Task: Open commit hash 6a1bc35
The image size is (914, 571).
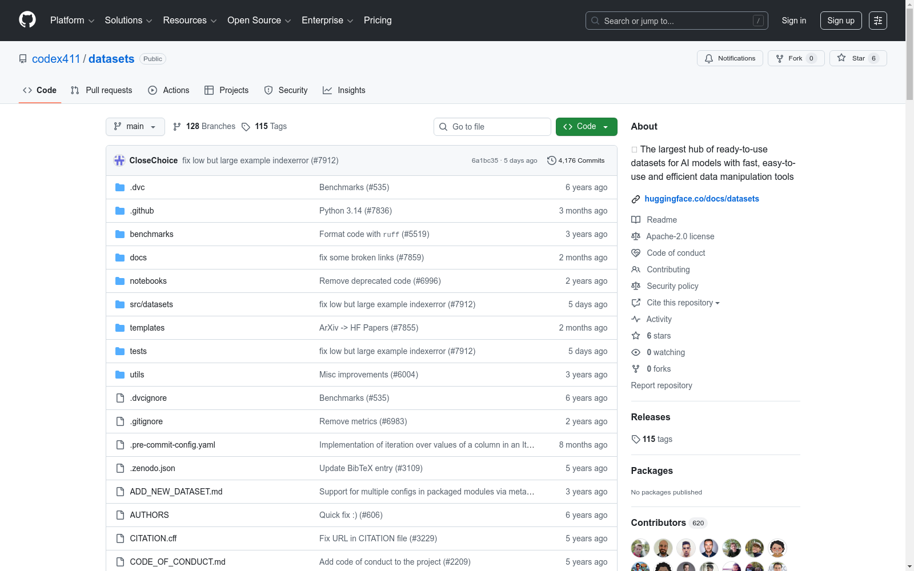Action: (x=485, y=160)
